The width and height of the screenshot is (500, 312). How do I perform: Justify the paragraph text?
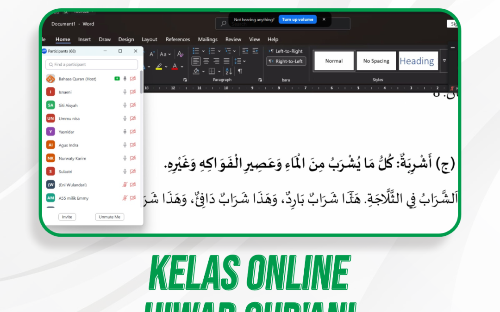pos(226,61)
